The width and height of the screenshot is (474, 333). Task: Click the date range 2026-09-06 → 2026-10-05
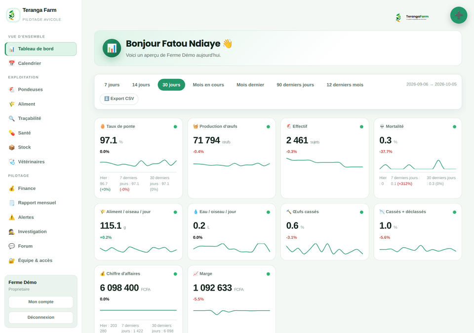tap(432, 84)
